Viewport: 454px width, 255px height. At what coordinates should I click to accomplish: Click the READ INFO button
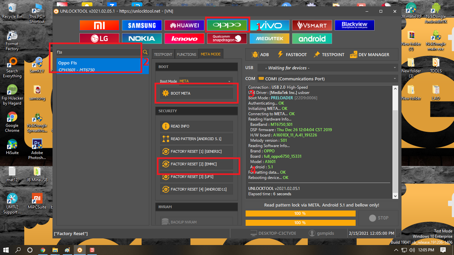(x=196, y=126)
